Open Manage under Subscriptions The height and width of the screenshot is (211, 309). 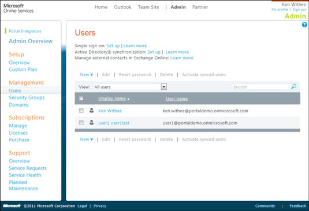pos(18,126)
